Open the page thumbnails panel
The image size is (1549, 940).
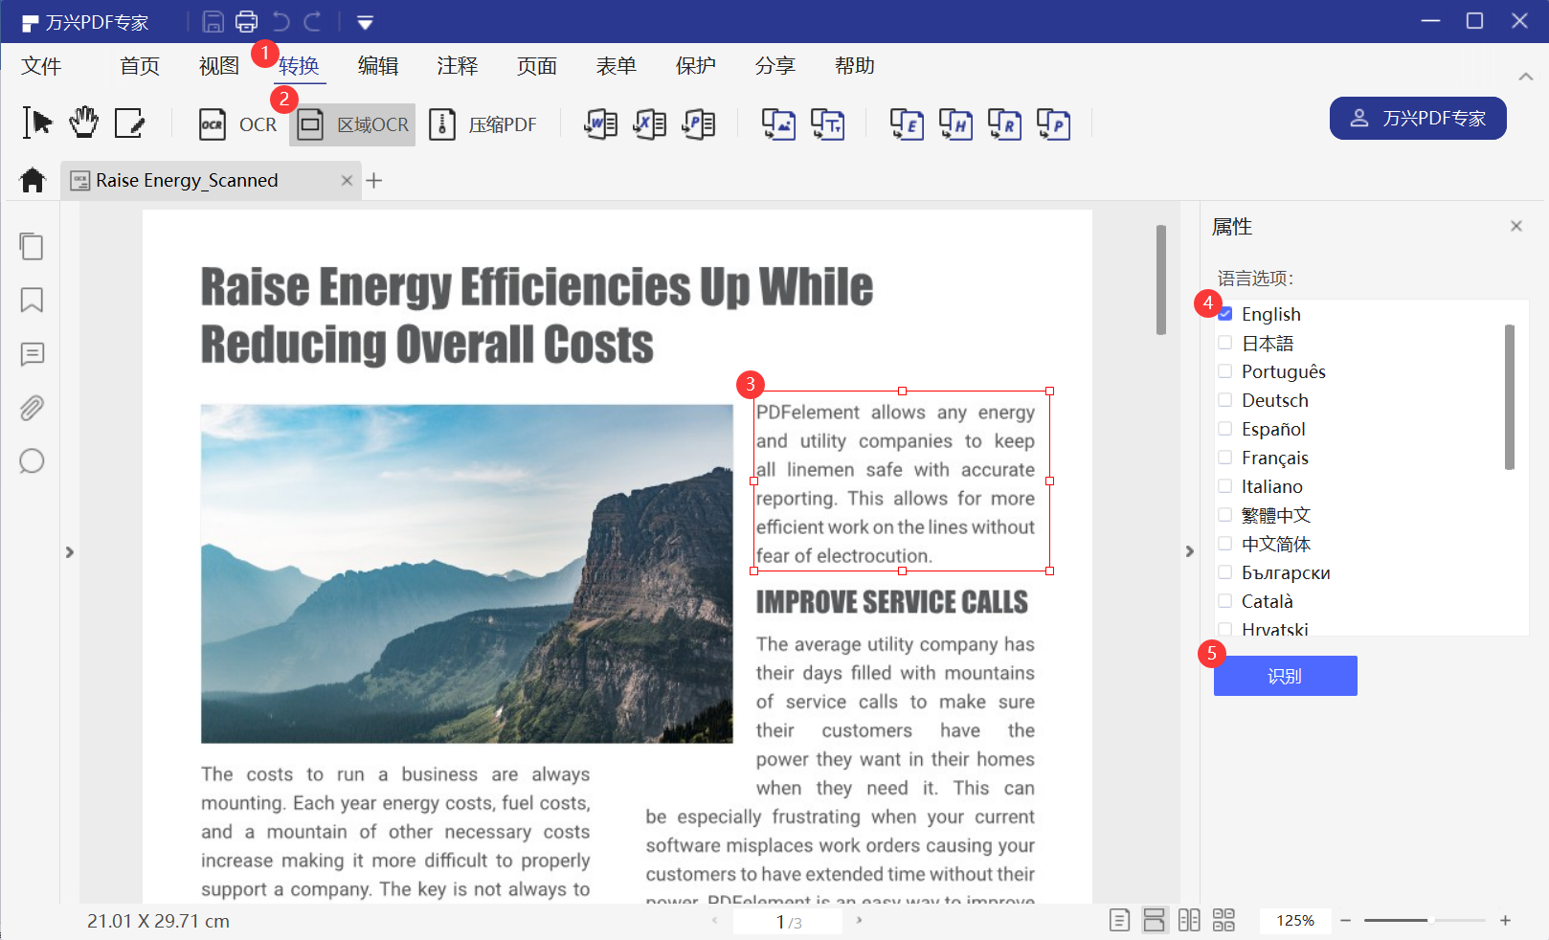click(x=32, y=247)
